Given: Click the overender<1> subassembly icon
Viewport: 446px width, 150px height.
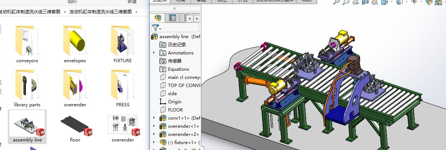Looking at the screenshot, I should [x=163, y=126].
